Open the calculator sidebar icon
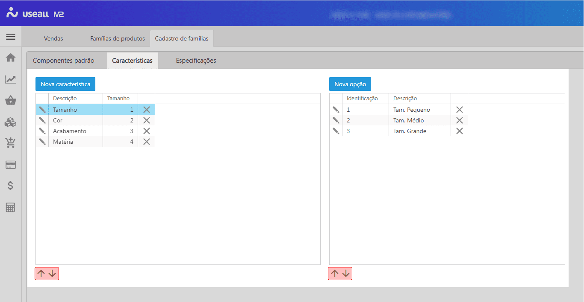The height and width of the screenshot is (302, 584). (x=11, y=207)
